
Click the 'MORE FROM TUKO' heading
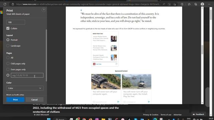[x=98, y=34]
